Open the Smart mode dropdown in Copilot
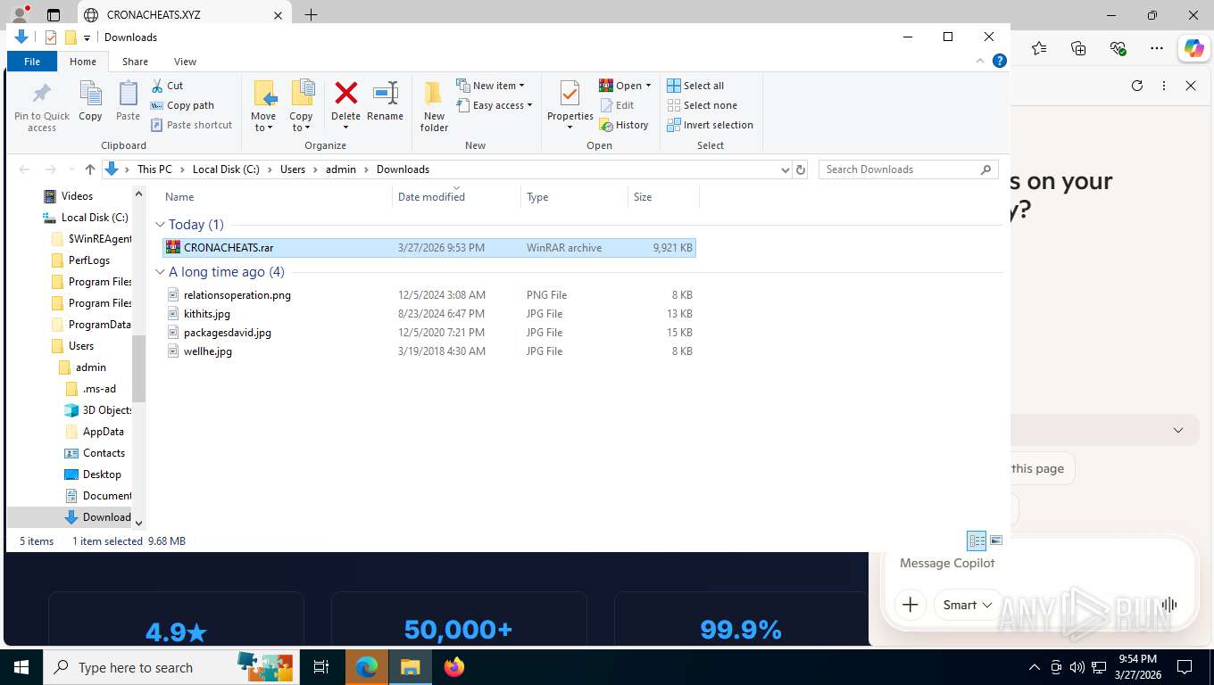1214x685 pixels. click(x=969, y=605)
